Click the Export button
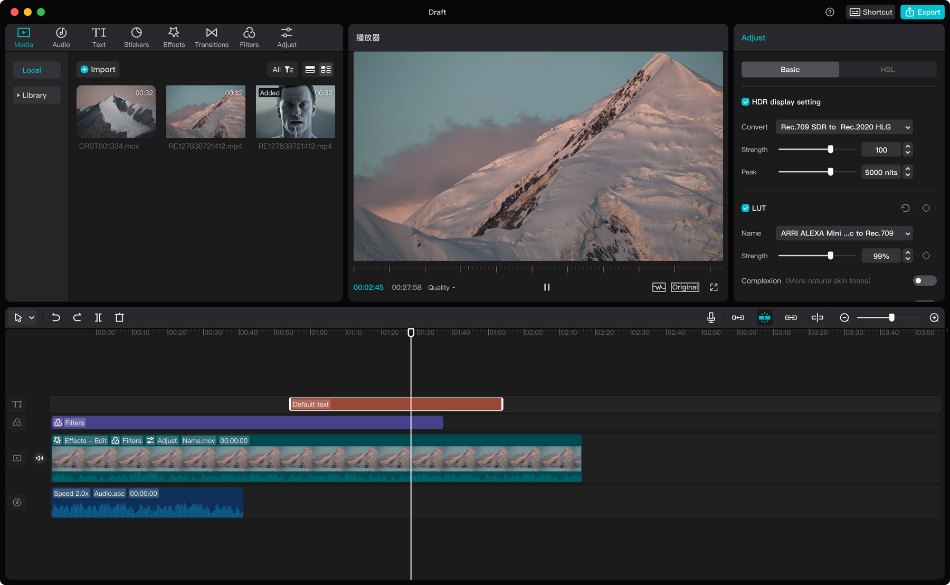Screen dimensions: 950x585 [922, 12]
